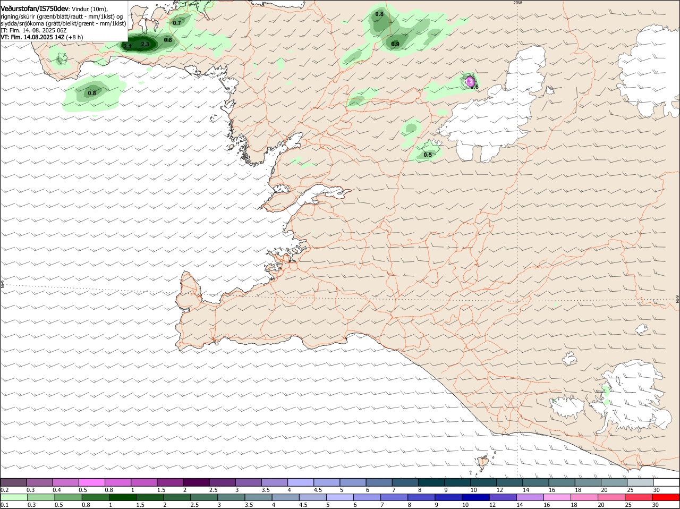Click the palest green first rain legend swatch
The width and height of the screenshot is (680, 509).
click(x=14, y=497)
